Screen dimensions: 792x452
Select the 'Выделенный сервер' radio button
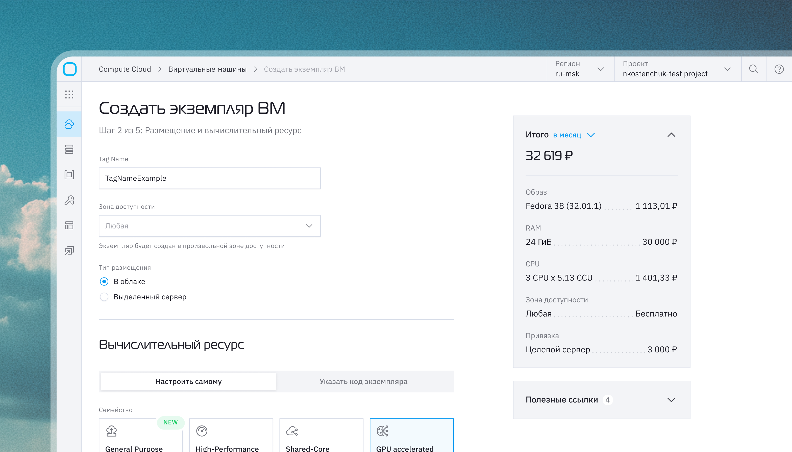click(x=104, y=297)
